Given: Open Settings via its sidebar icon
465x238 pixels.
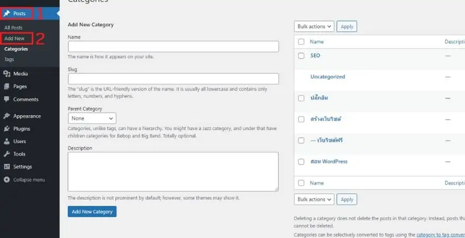Looking at the screenshot, I should [x=7, y=167].
